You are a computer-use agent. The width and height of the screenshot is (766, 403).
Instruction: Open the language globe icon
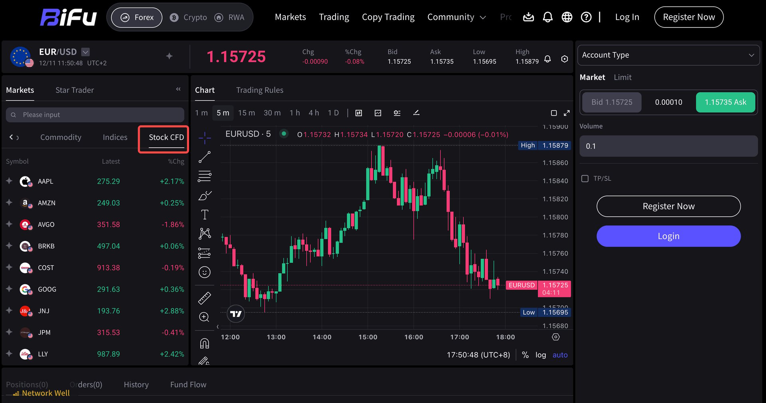[x=567, y=17]
